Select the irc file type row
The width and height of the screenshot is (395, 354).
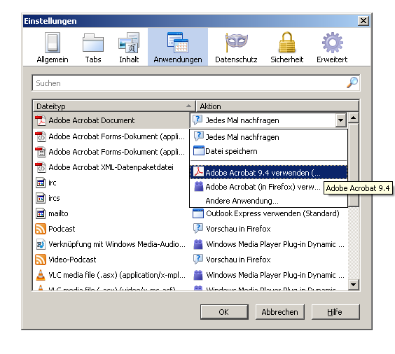[111, 183]
